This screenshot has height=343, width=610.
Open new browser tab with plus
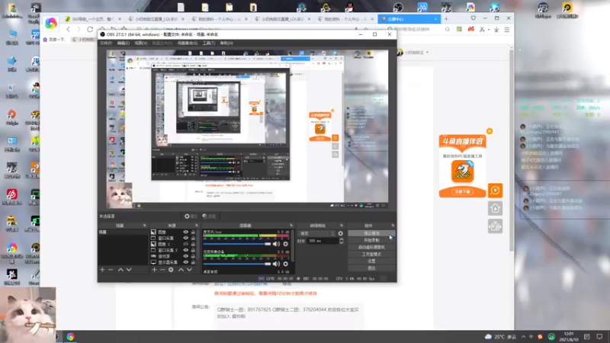pos(446,18)
